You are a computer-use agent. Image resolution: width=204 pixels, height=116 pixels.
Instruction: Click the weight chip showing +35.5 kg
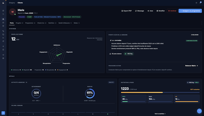click(x=129, y=54)
